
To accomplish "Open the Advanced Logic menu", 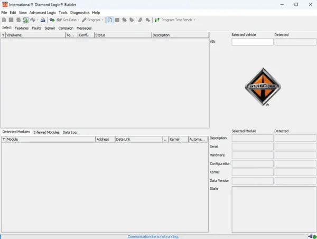I will coord(43,13).
